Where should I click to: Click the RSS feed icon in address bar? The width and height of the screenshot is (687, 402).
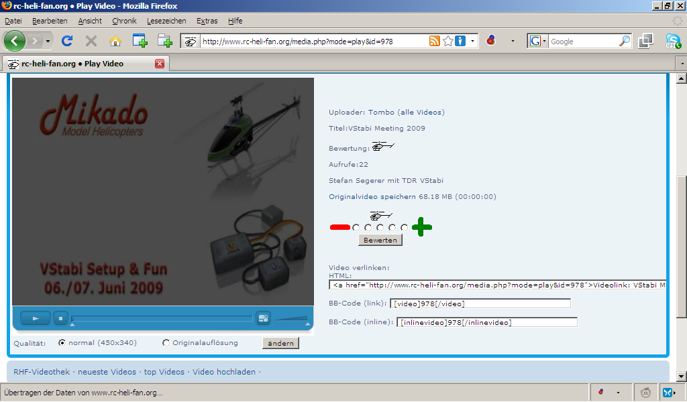[434, 41]
